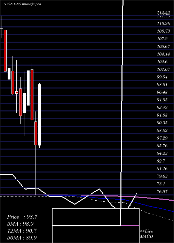Click the 81.16 price axis label

[162, 168]
